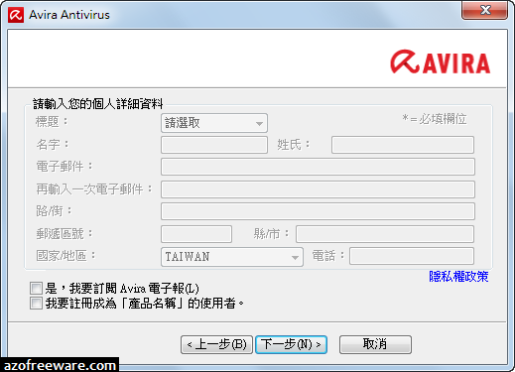Click the Avira icon in the title bar
The image size is (515, 372).
[16, 15]
